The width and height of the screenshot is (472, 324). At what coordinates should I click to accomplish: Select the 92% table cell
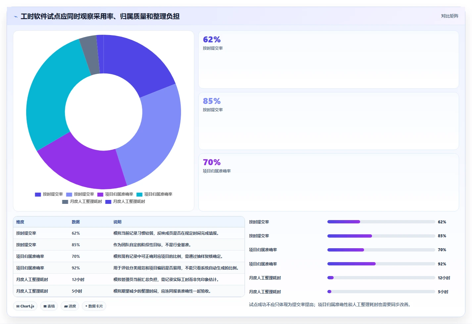76,268
